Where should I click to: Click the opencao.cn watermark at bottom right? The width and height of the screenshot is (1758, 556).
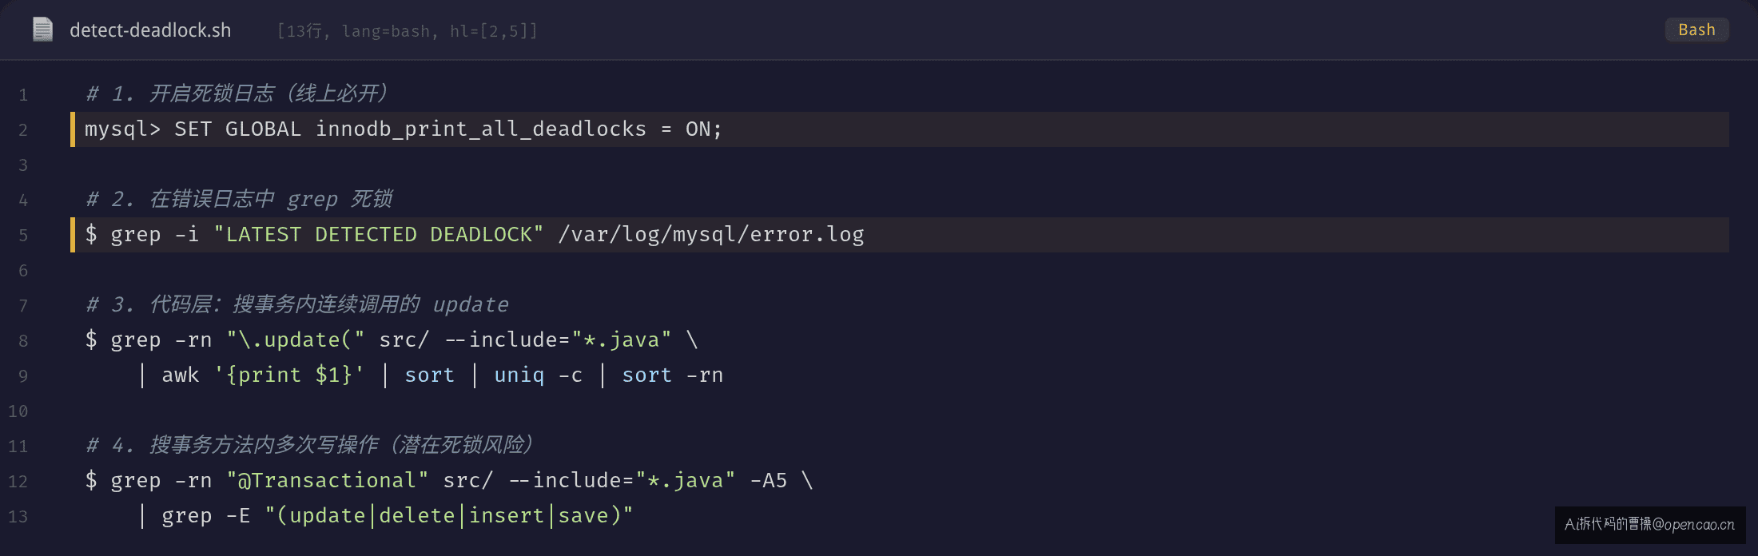[x=1650, y=524]
